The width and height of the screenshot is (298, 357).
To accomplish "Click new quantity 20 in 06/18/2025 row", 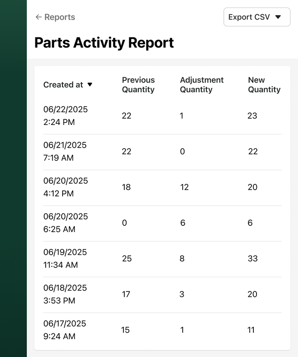I will [252, 294].
